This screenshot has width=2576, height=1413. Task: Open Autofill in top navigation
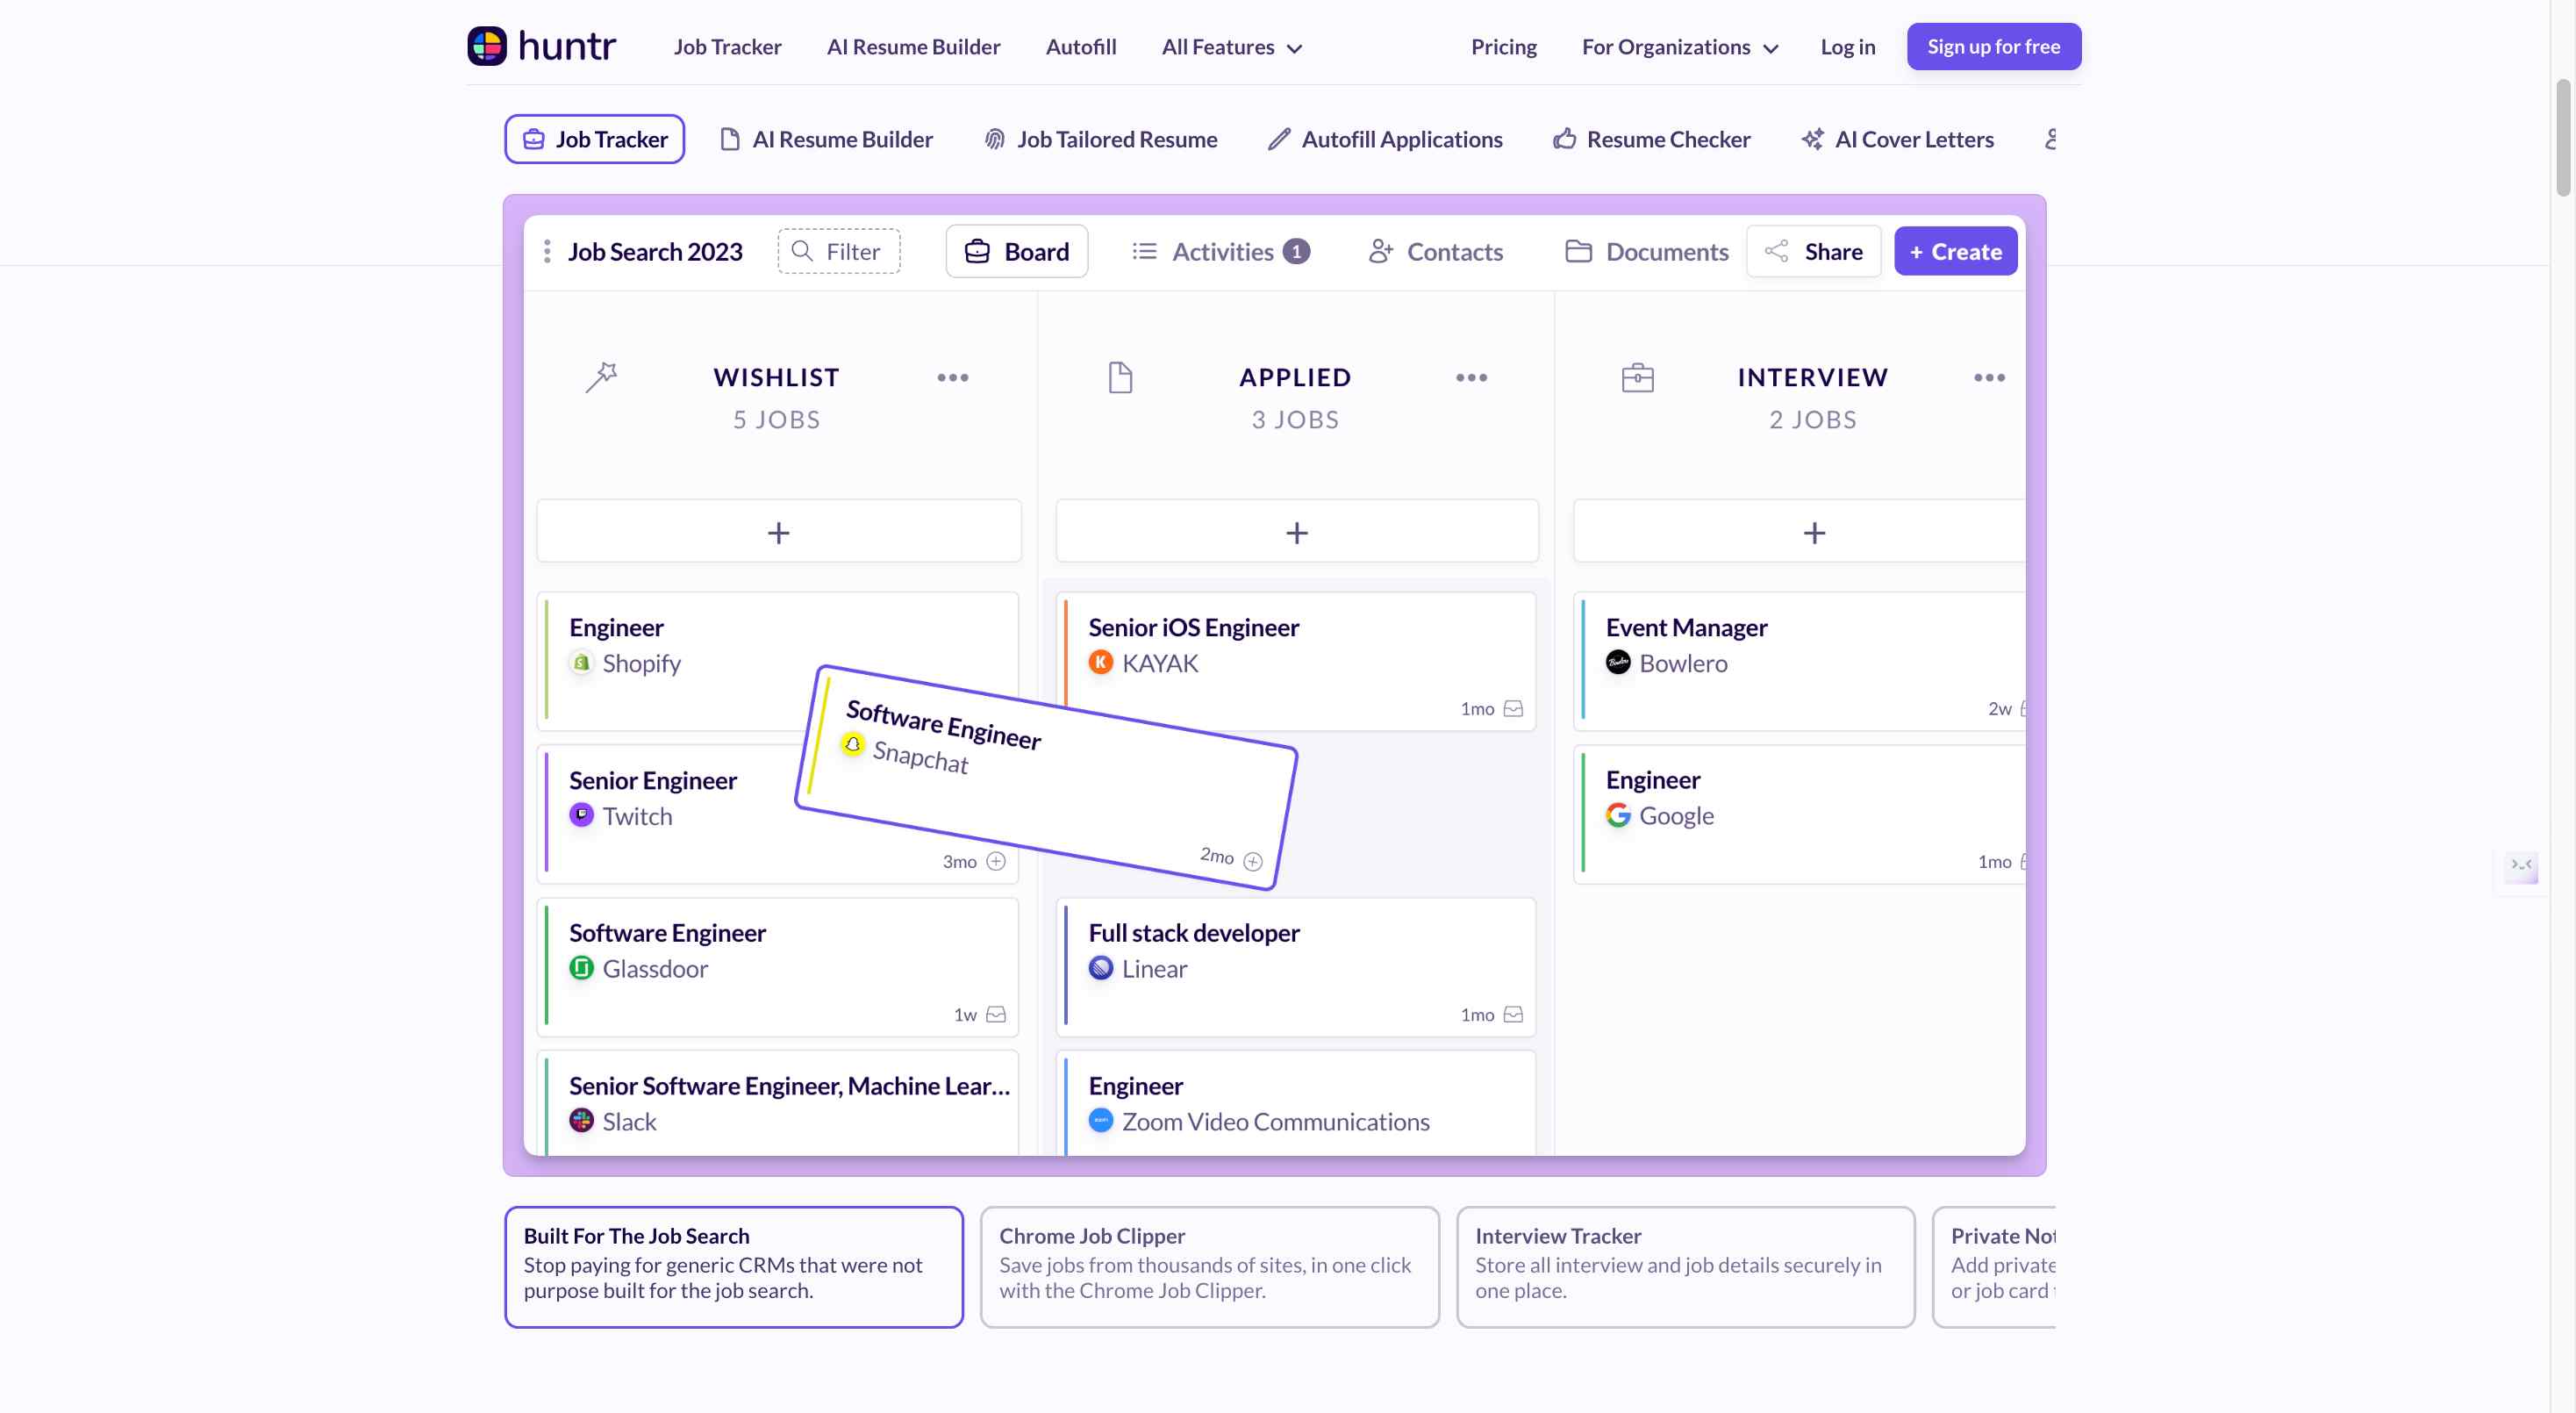click(1081, 47)
